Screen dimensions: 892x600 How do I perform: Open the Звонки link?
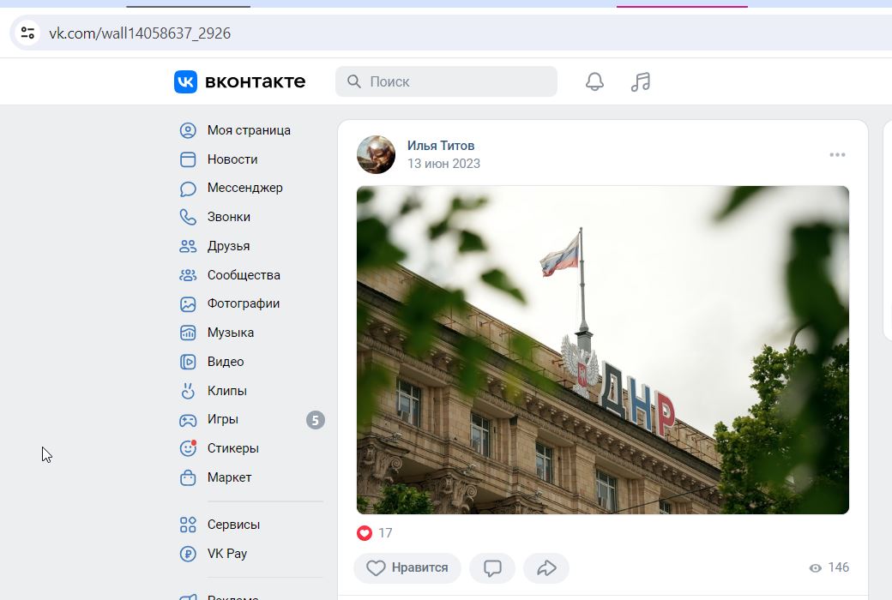pos(229,217)
